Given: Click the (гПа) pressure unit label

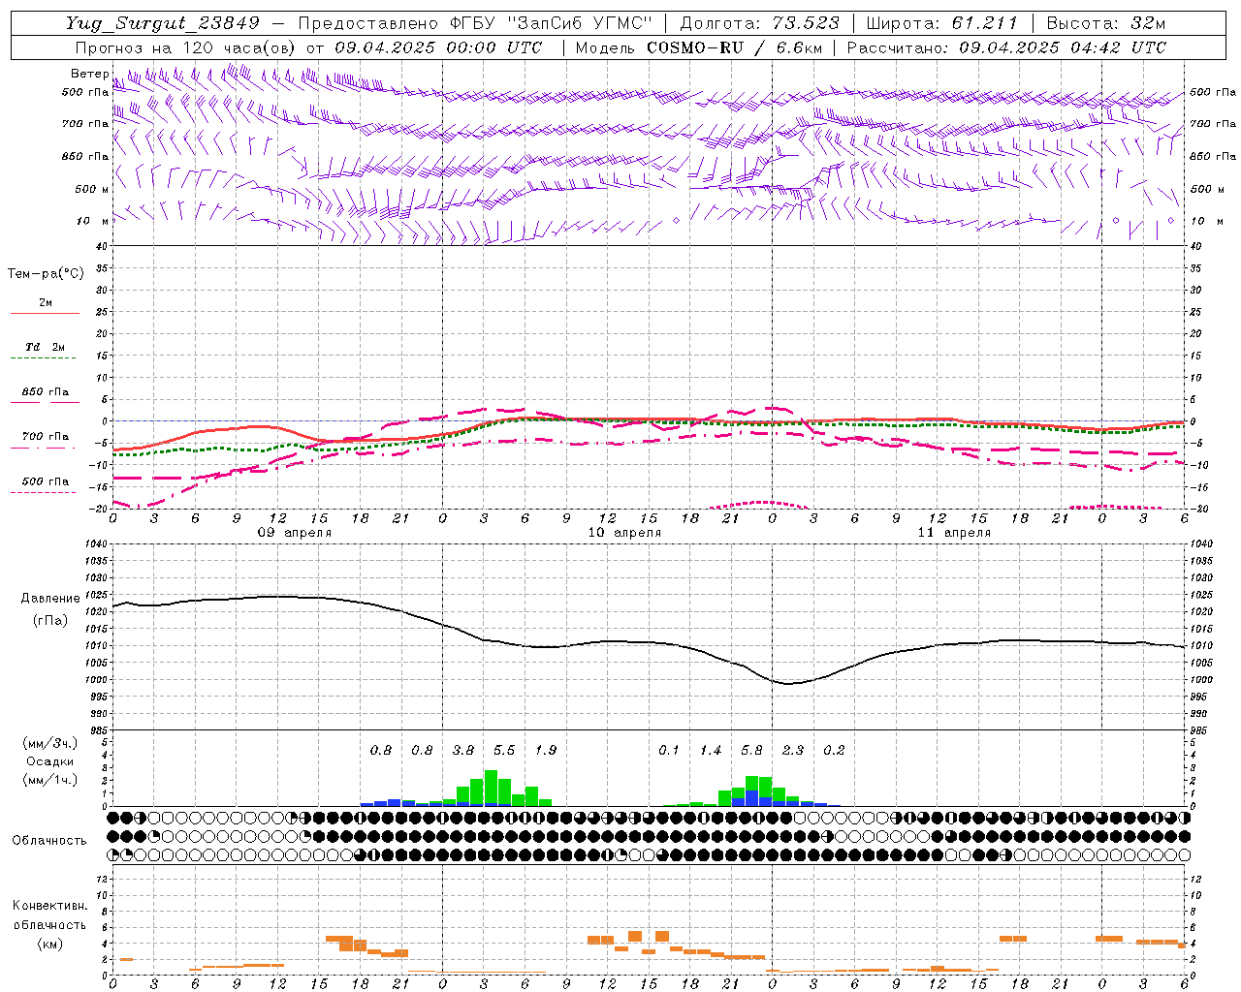Looking at the screenshot, I should 50,620.
